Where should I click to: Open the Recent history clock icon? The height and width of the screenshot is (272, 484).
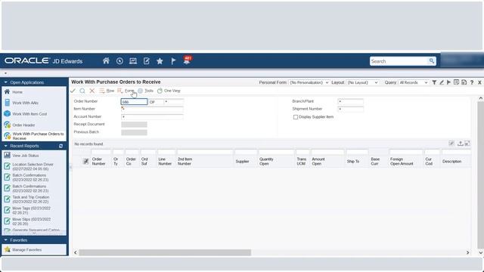coord(119,61)
